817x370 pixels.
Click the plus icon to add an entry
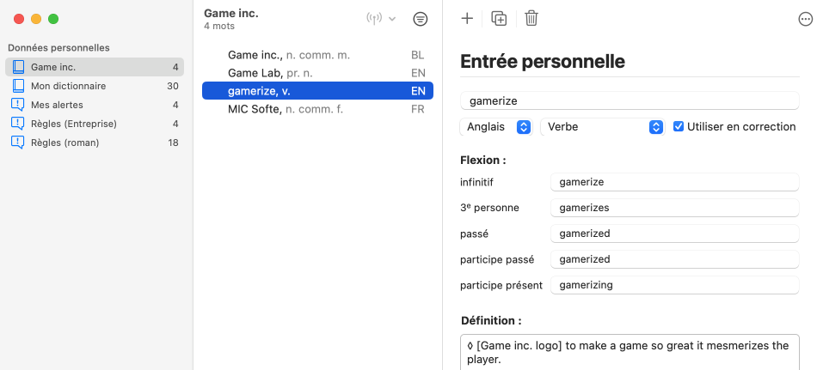[x=467, y=18]
